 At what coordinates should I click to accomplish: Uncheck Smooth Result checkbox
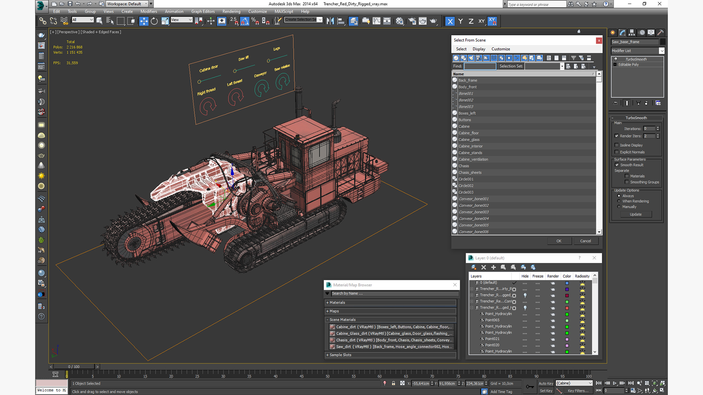(617, 165)
